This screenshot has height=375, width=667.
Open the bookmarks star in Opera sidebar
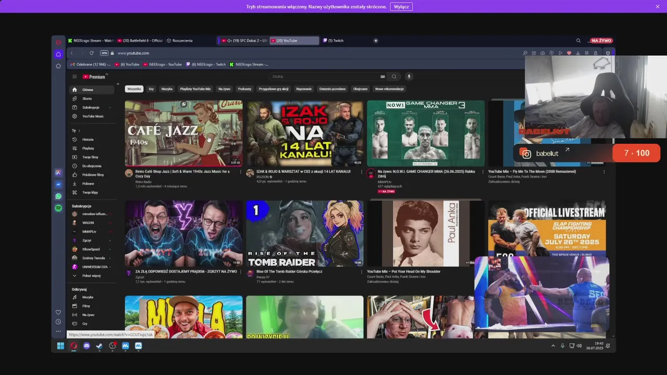[58, 66]
